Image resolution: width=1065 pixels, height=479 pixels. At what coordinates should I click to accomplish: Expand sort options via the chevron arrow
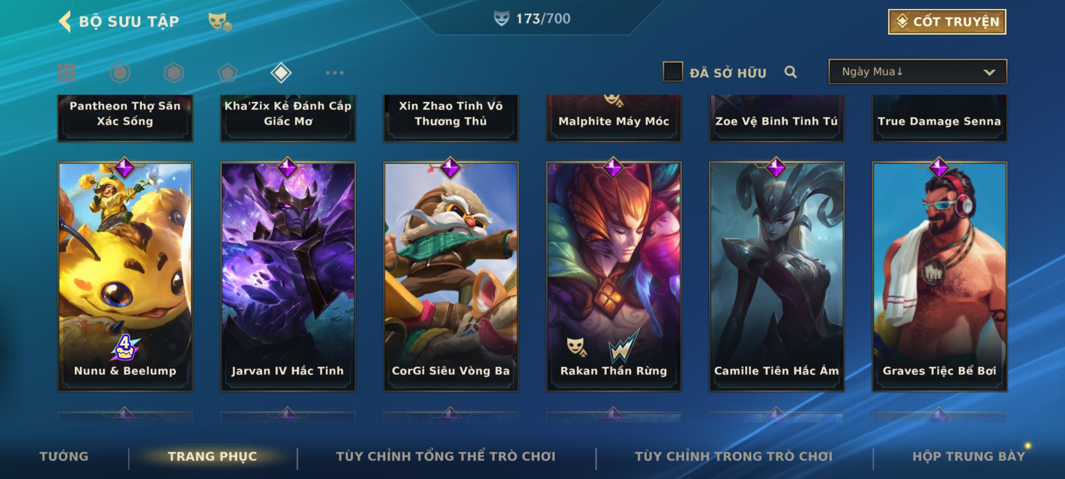(989, 72)
